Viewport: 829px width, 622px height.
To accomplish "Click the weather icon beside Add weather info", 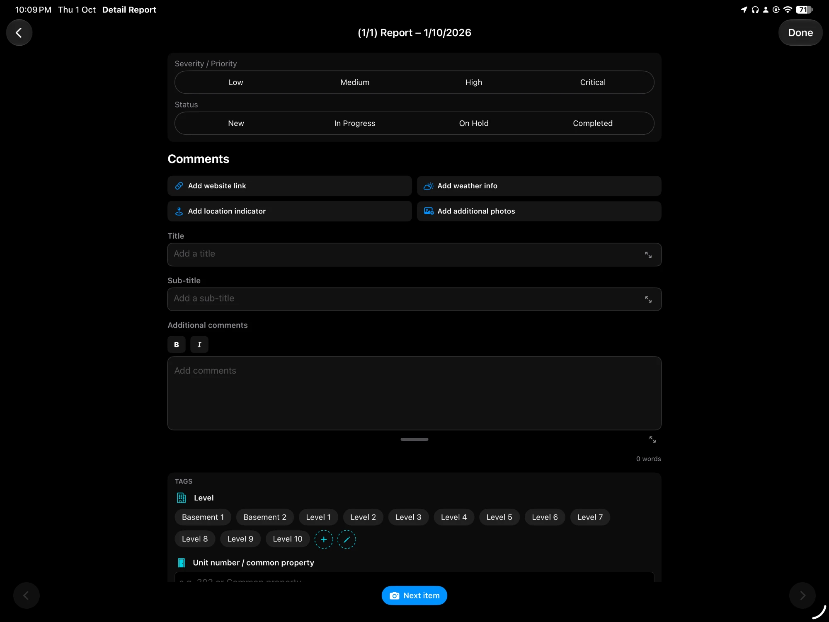I will click(429, 186).
